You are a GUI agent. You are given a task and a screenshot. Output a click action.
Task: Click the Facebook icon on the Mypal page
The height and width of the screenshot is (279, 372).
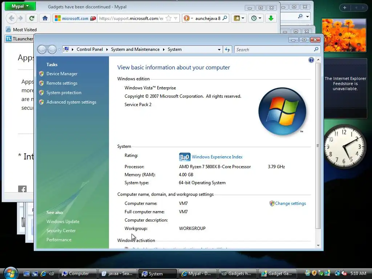point(22,189)
